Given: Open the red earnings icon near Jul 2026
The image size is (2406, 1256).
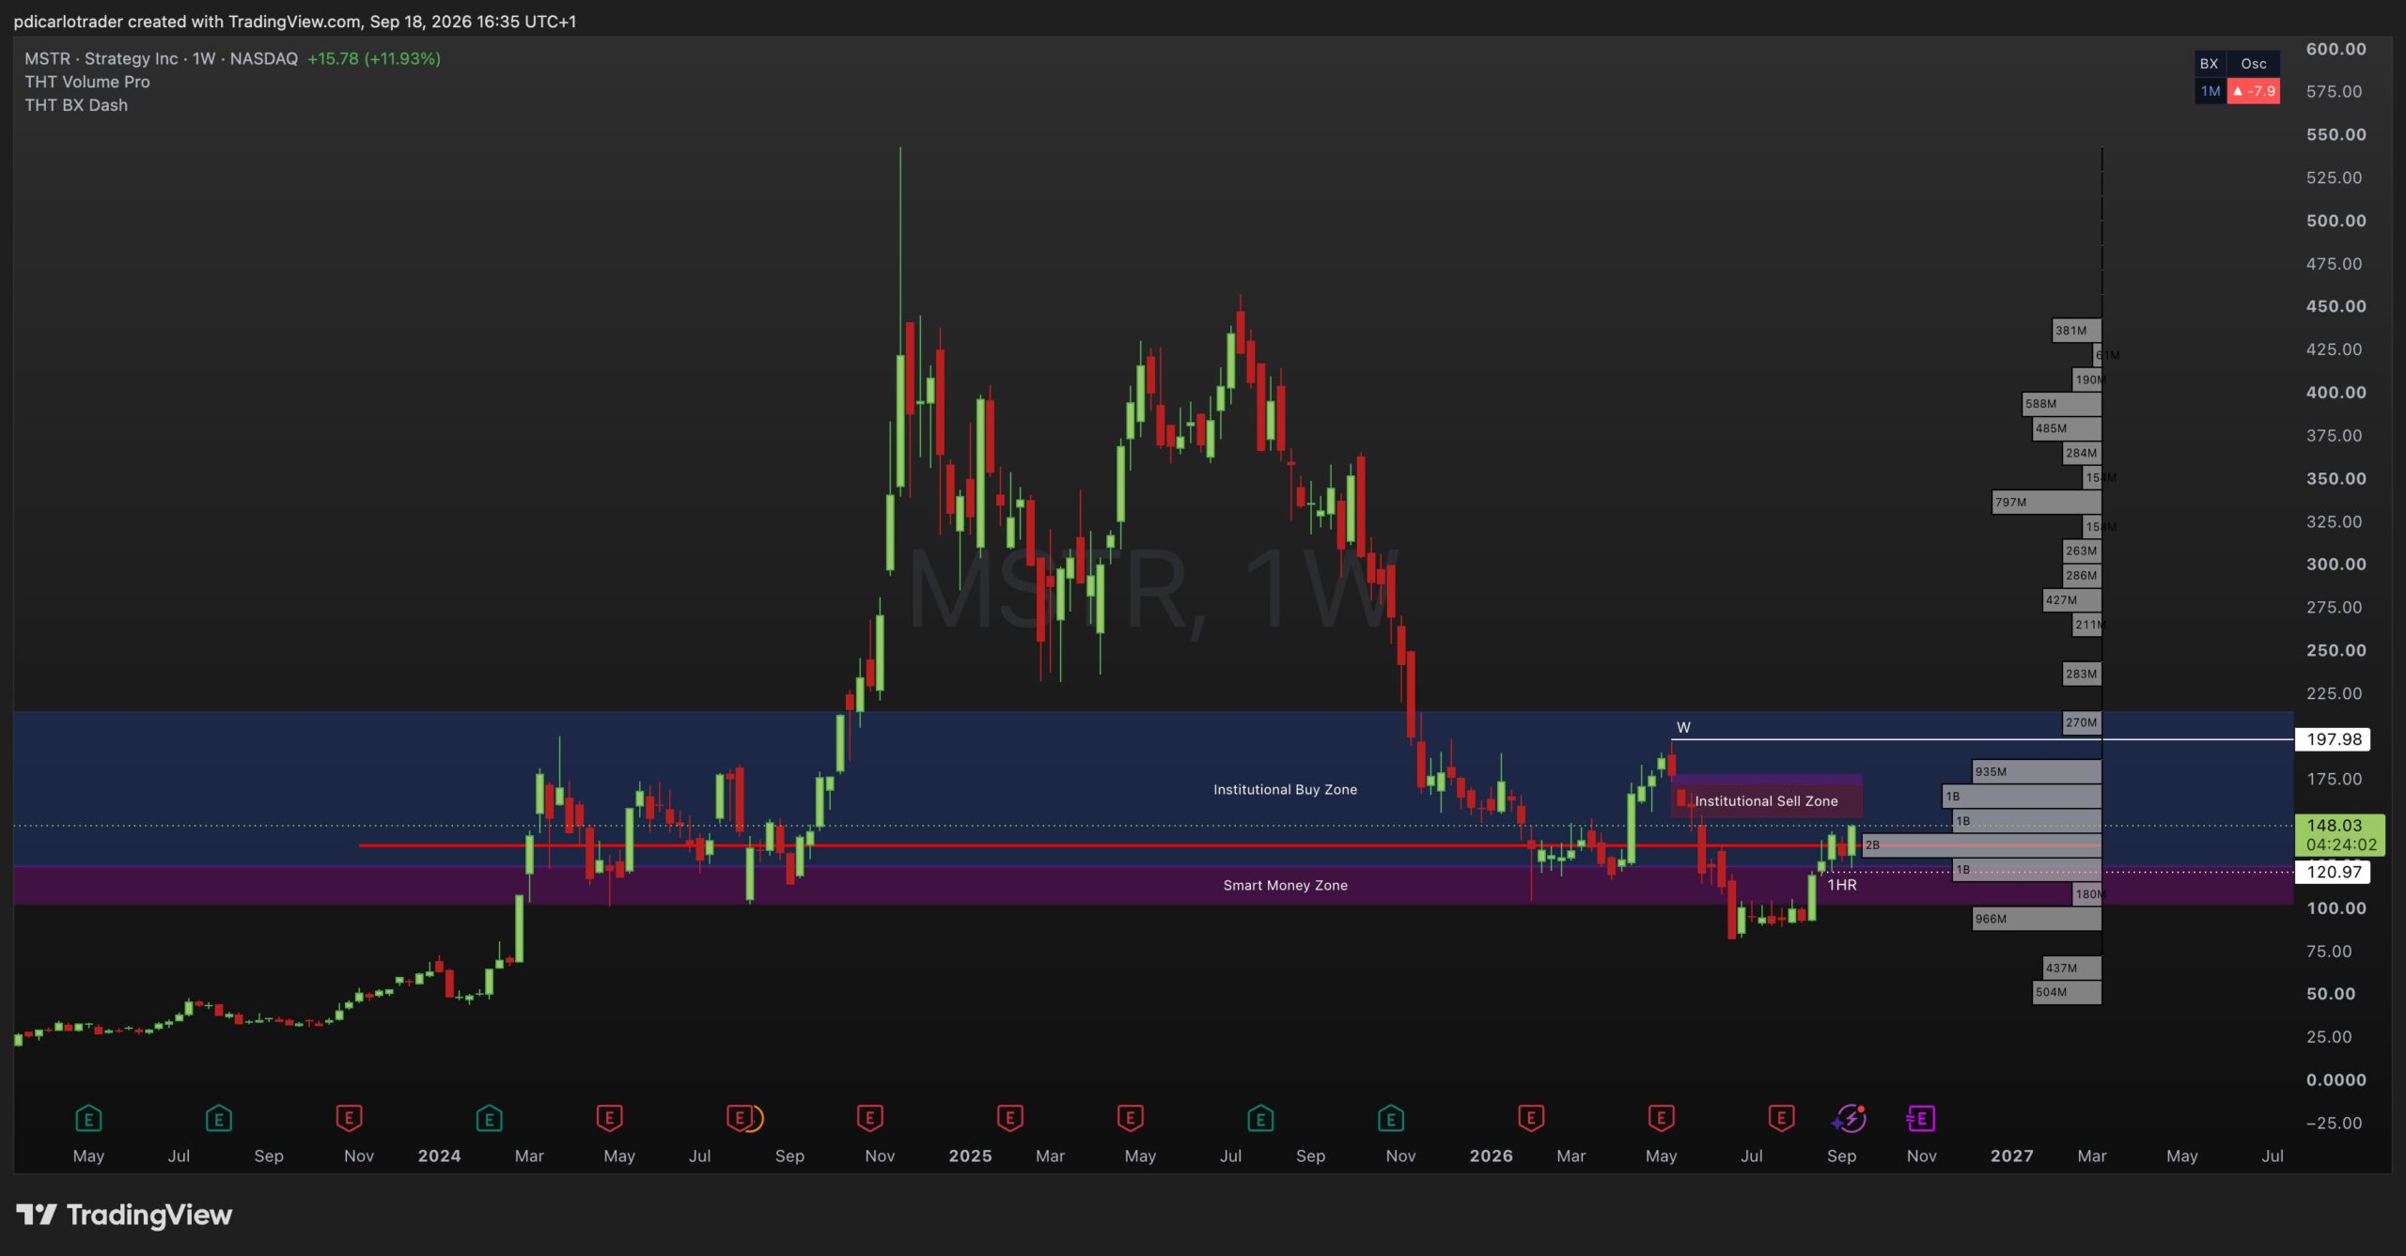Looking at the screenshot, I should pos(1781,1118).
